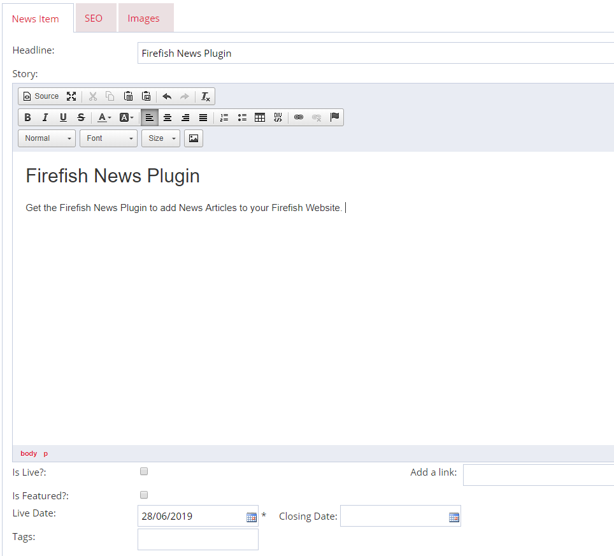Align text right

point(185,117)
